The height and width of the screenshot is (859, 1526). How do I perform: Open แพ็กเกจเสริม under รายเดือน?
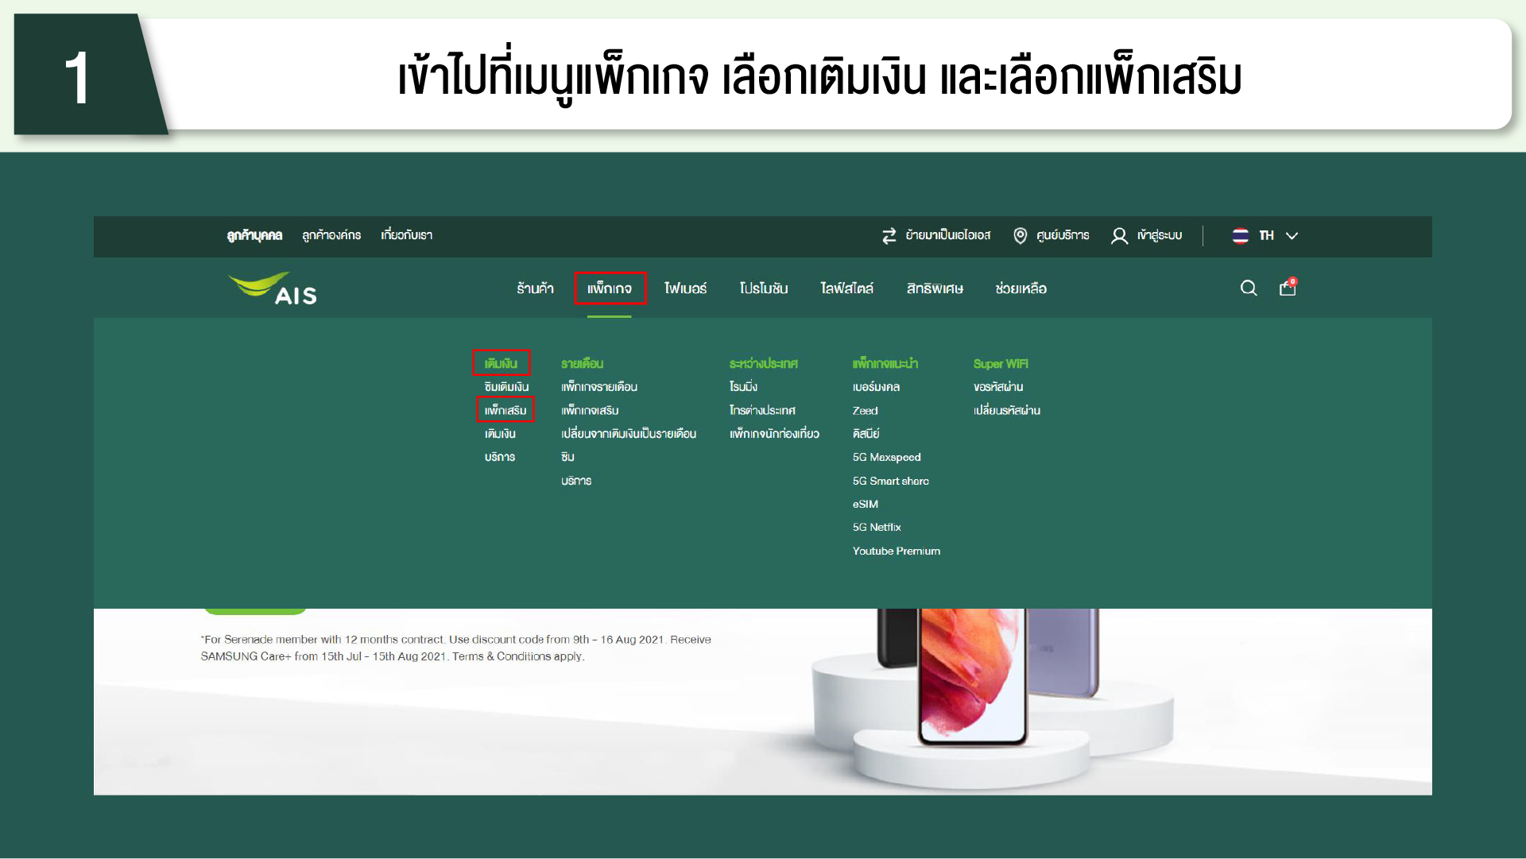click(590, 410)
